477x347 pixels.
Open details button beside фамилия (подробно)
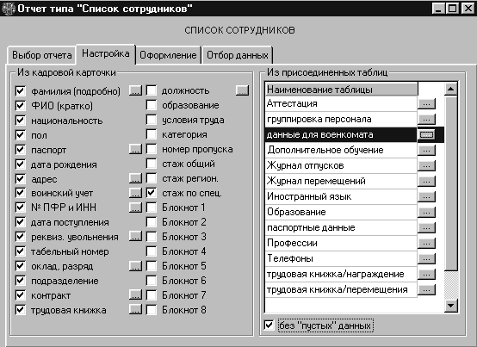coord(135,90)
